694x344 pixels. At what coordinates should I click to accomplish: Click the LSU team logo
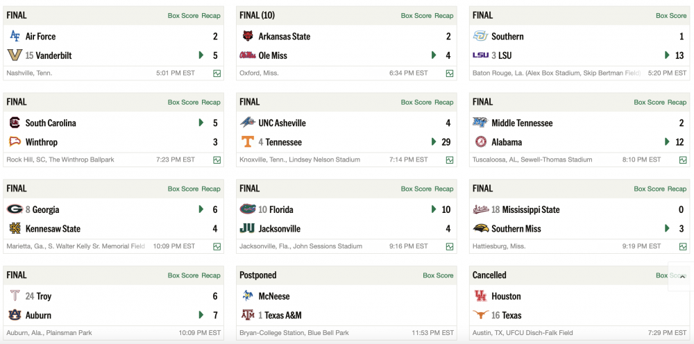point(480,55)
